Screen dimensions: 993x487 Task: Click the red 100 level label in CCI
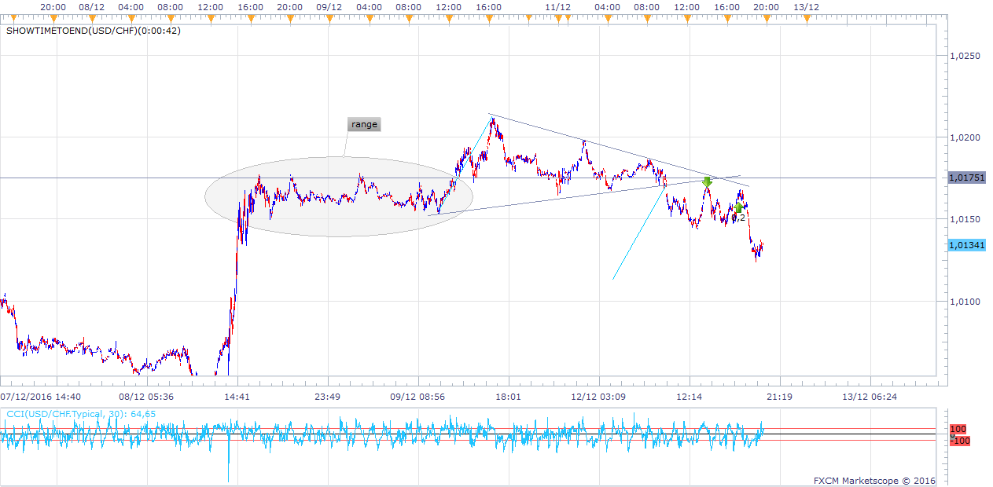pyautogui.click(x=958, y=429)
